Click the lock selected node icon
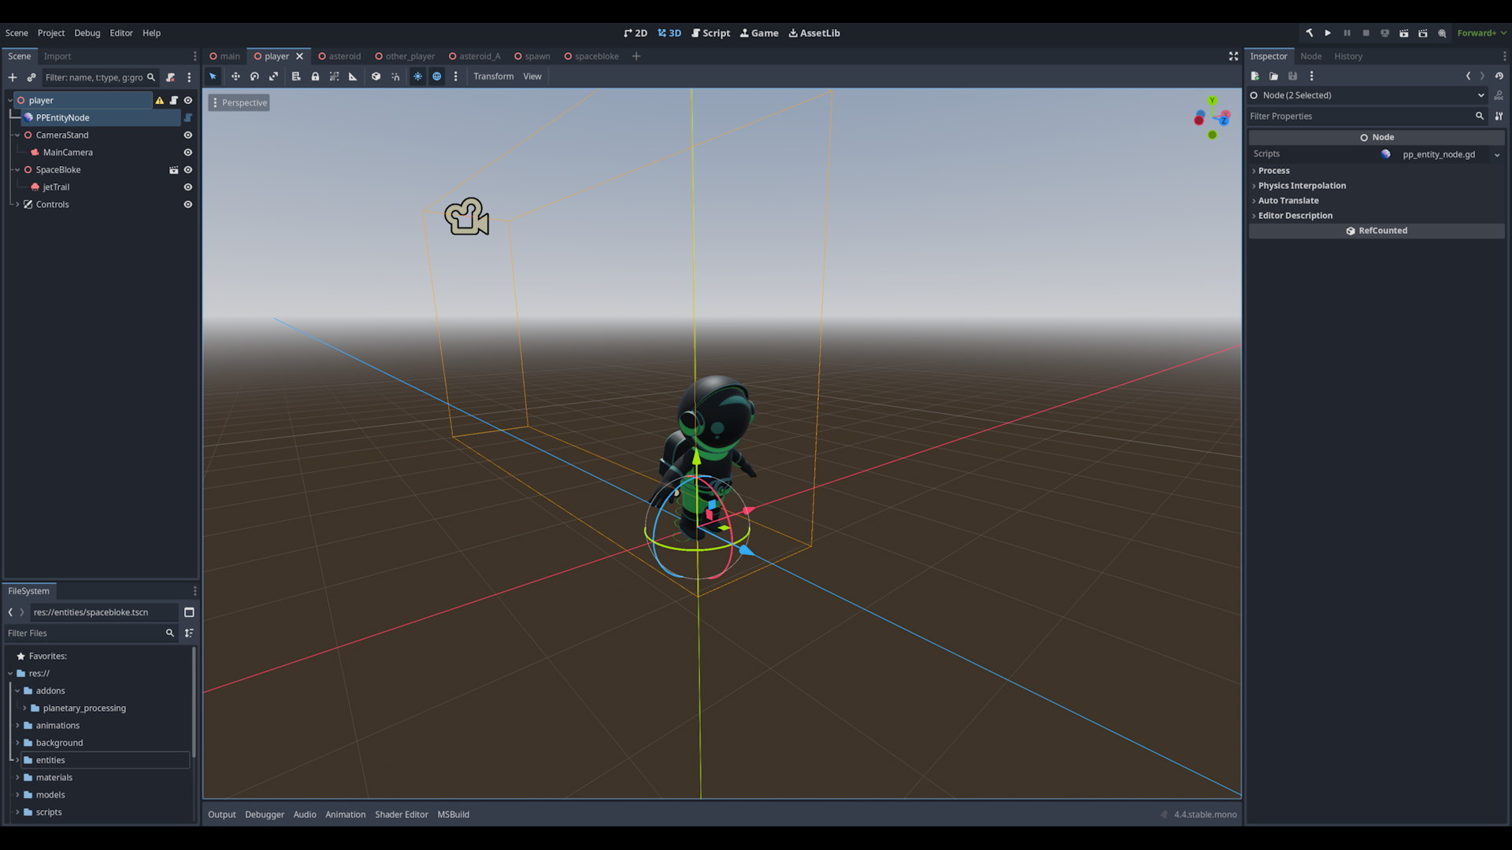Screen dimensions: 1512x850 (x=315, y=76)
